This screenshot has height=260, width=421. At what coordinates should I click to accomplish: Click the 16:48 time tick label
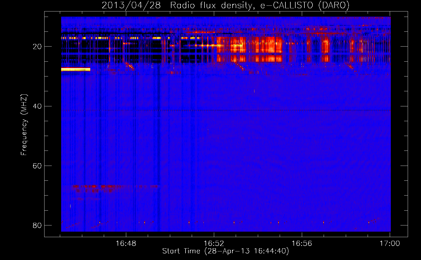126,243
